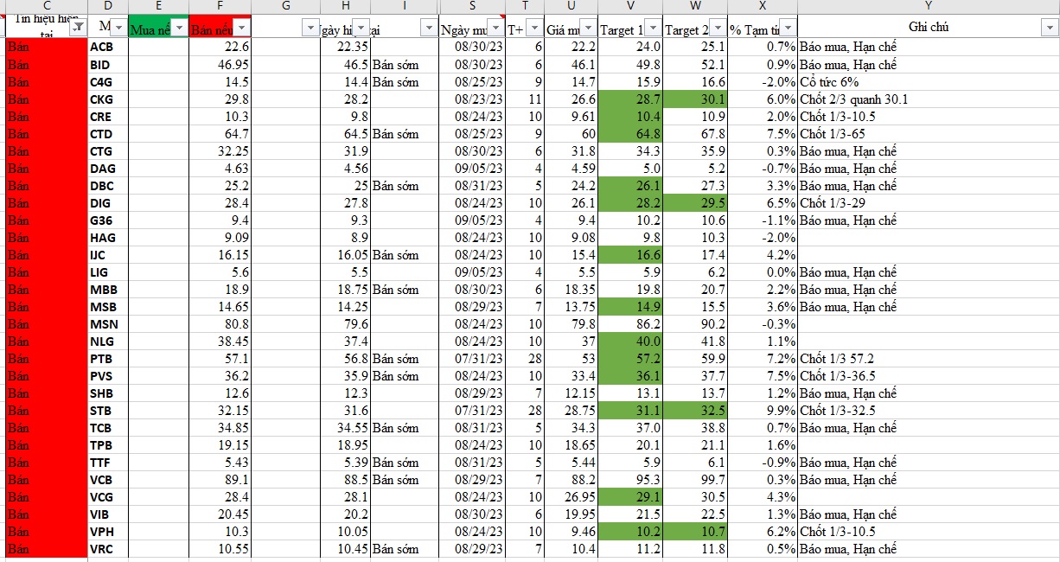Select column T by its header letter

(x=525, y=7)
